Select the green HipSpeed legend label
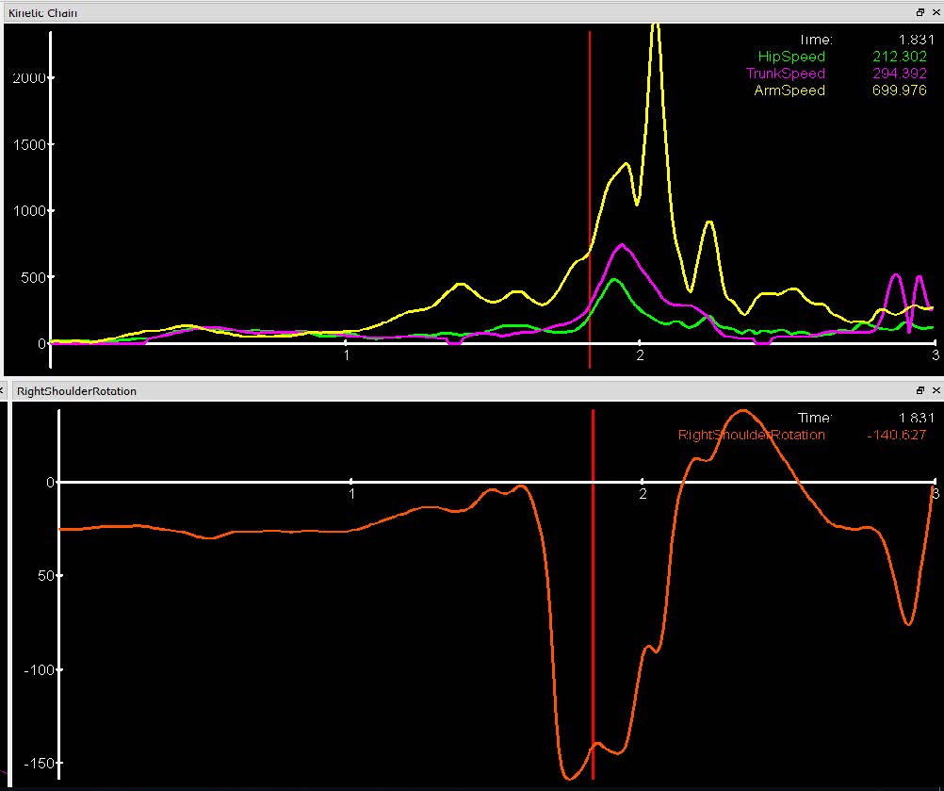This screenshot has width=944, height=791. (x=790, y=57)
